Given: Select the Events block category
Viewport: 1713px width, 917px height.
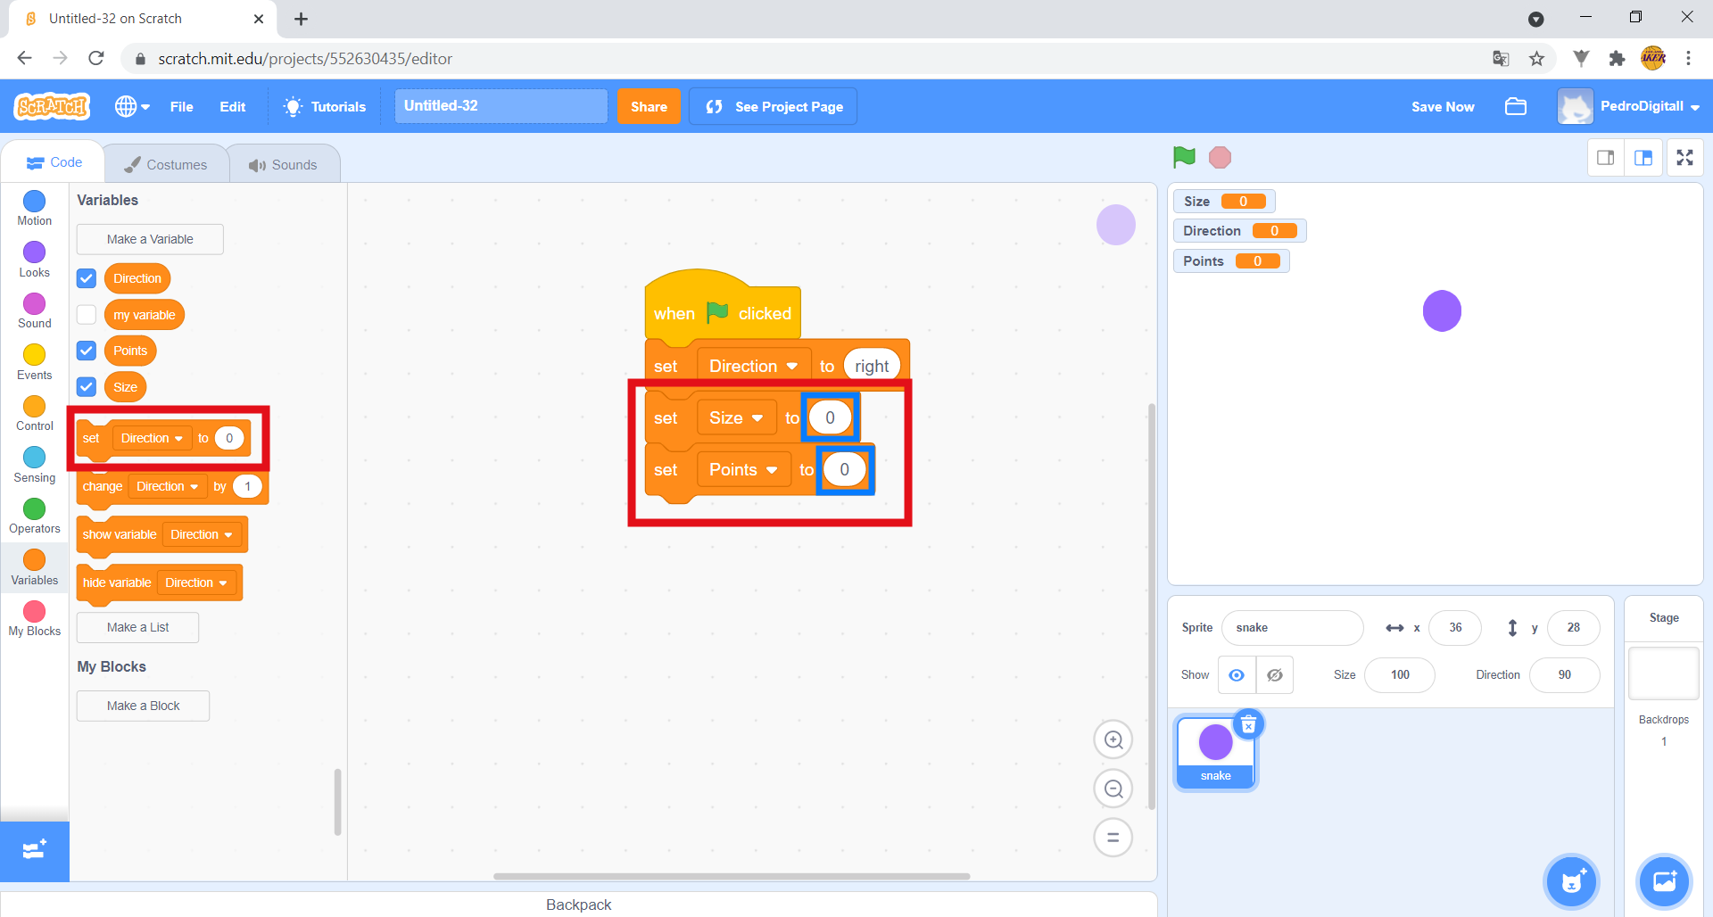Looking at the screenshot, I should [x=34, y=363].
